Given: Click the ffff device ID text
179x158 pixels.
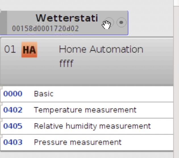Looking at the screenshot, I should click(x=66, y=63).
